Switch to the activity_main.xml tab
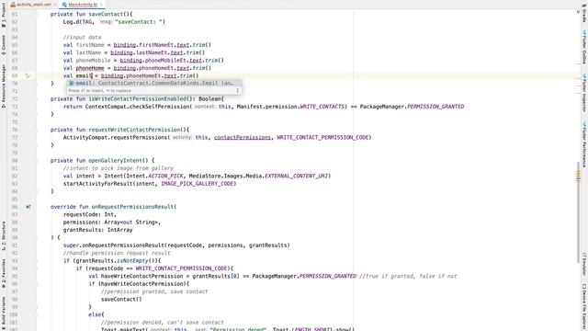588x331 pixels. click(33, 5)
